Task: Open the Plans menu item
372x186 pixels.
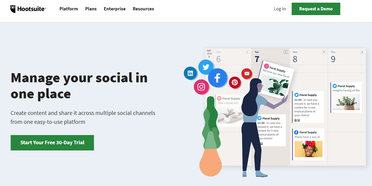Action: pyautogui.click(x=91, y=9)
